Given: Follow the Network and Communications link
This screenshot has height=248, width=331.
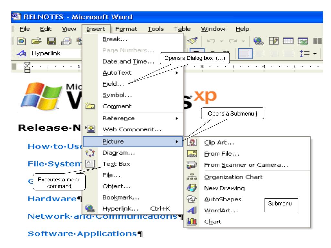Looking at the screenshot, I should pyautogui.click(x=102, y=216).
